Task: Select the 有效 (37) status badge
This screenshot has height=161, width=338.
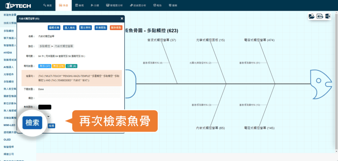Action: tap(44, 66)
